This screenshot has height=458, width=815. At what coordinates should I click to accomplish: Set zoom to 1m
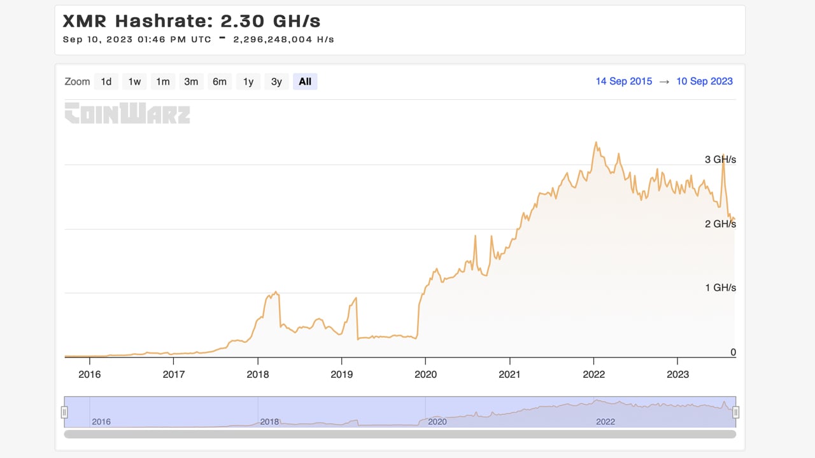[x=163, y=81]
